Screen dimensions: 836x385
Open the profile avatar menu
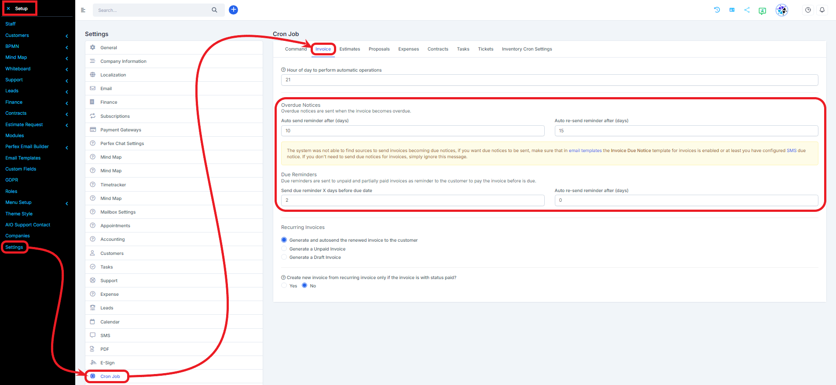coord(781,10)
